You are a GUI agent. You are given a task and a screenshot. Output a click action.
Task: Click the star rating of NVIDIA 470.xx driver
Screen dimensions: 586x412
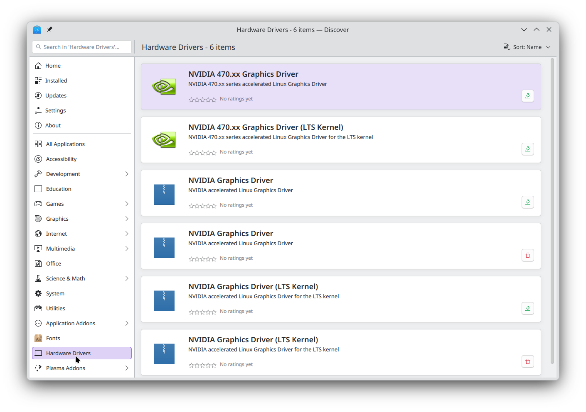(x=202, y=100)
